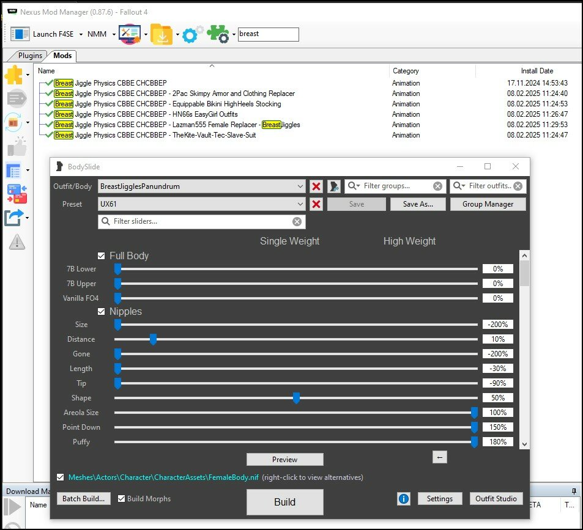Click the export arrow icon in sidebar

pyautogui.click(x=13, y=218)
